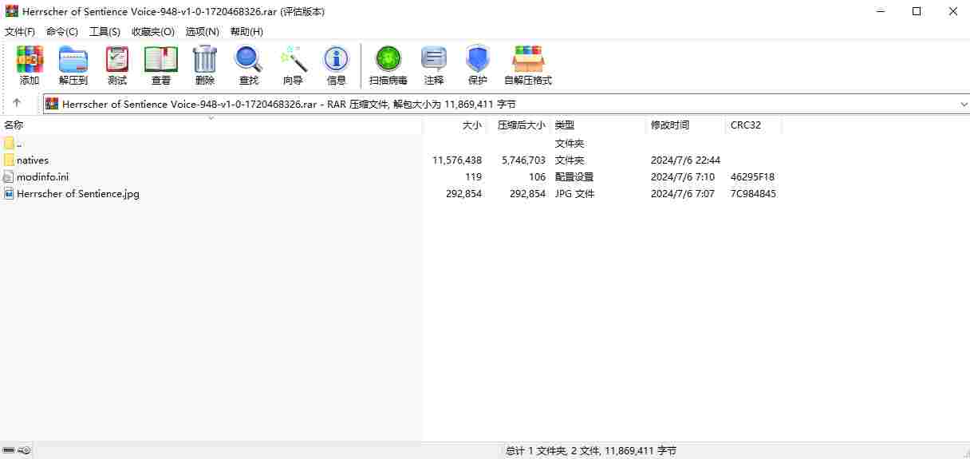Open the 命令(C) menu
The width and height of the screenshot is (970, 459).
[62, 31]
